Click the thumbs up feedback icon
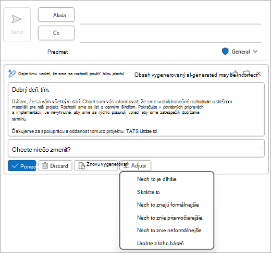Image resolution: width=271 pixels, height=253 pixels. click(x=235, y=73)
